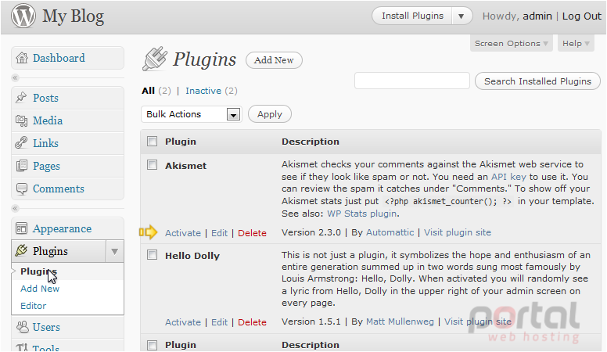Collapse the upper sidebar menu section arrow
This screenshot has width=607, height=352.
(x=15, y=78)
